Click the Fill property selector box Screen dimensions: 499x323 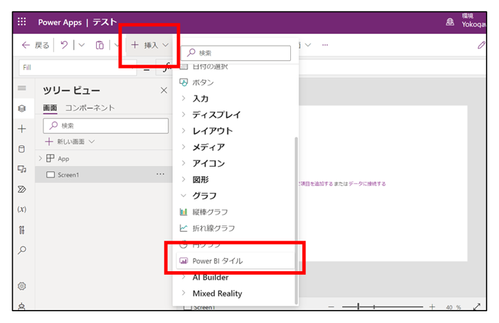point(78,68)
